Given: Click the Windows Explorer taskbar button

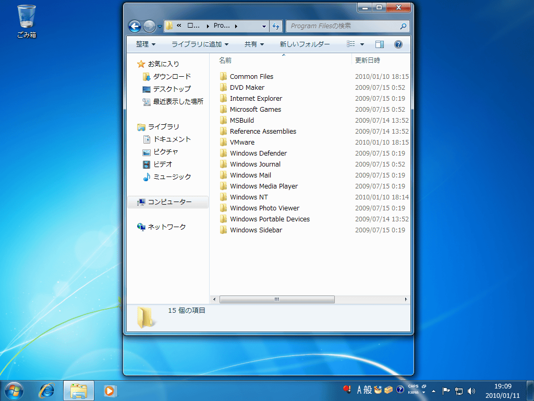Looking at the screenshot, I should (79, 391).
